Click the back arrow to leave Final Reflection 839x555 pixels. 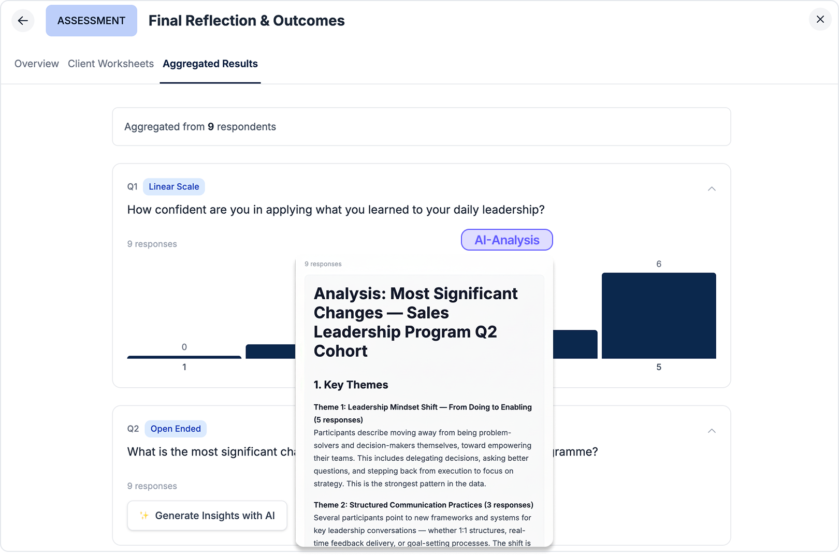pyautogui.click(x=23, y=20)
